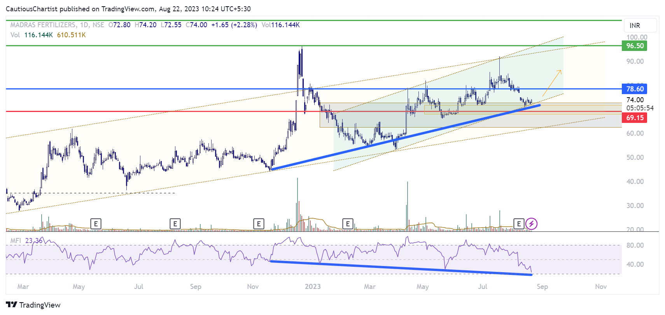665x315 pixels.
Task: Click the bar countdown 05:05:54
Action: [x=640, y=108]
